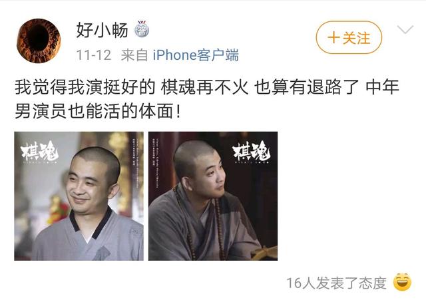Expand the post options chevron
426x306 pixels.
click(x=405, y=29)
